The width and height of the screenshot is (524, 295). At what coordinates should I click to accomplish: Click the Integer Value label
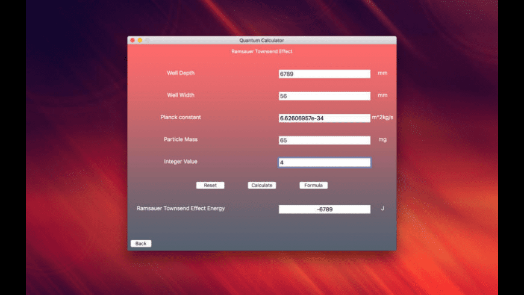(181, 161)
